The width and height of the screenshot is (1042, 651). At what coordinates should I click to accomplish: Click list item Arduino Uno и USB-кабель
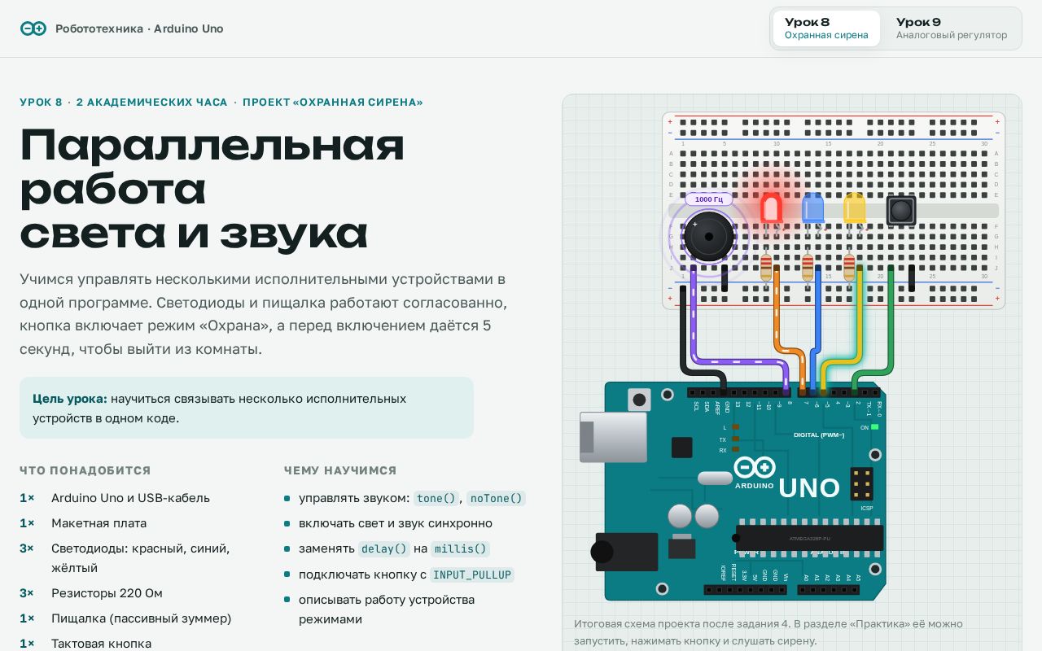coord(130,498)
